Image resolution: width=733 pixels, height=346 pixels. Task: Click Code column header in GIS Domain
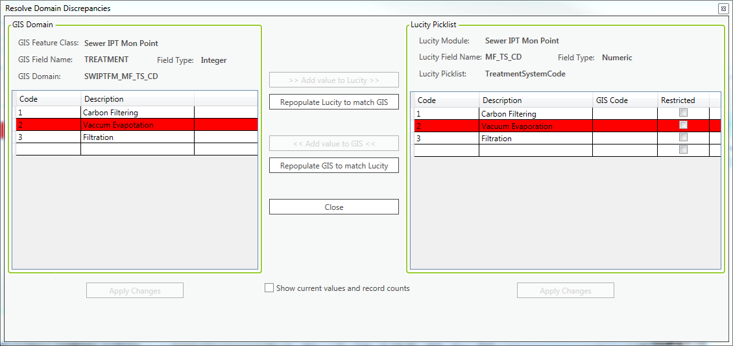49,99
